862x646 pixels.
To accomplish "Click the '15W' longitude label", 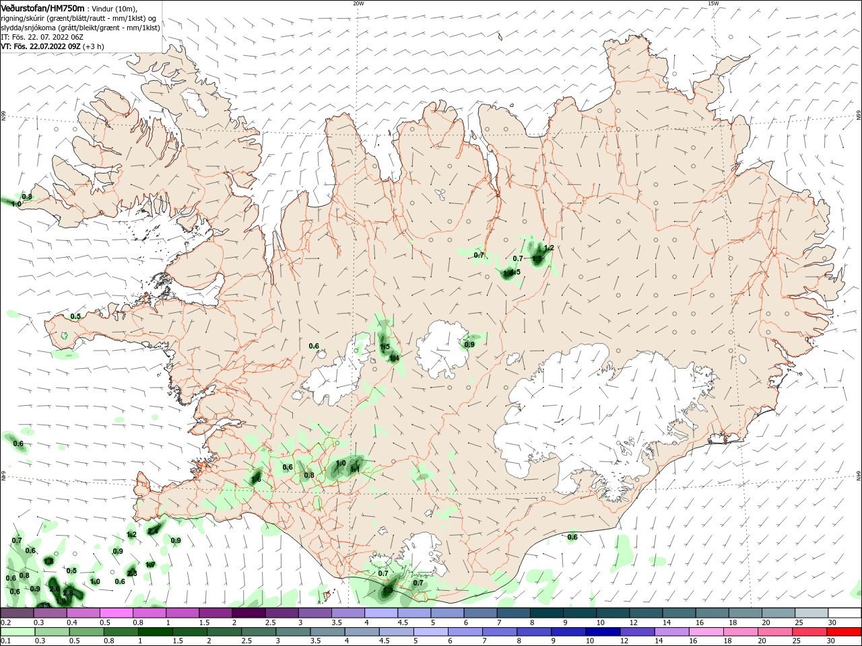I will [x=713, y=3].
